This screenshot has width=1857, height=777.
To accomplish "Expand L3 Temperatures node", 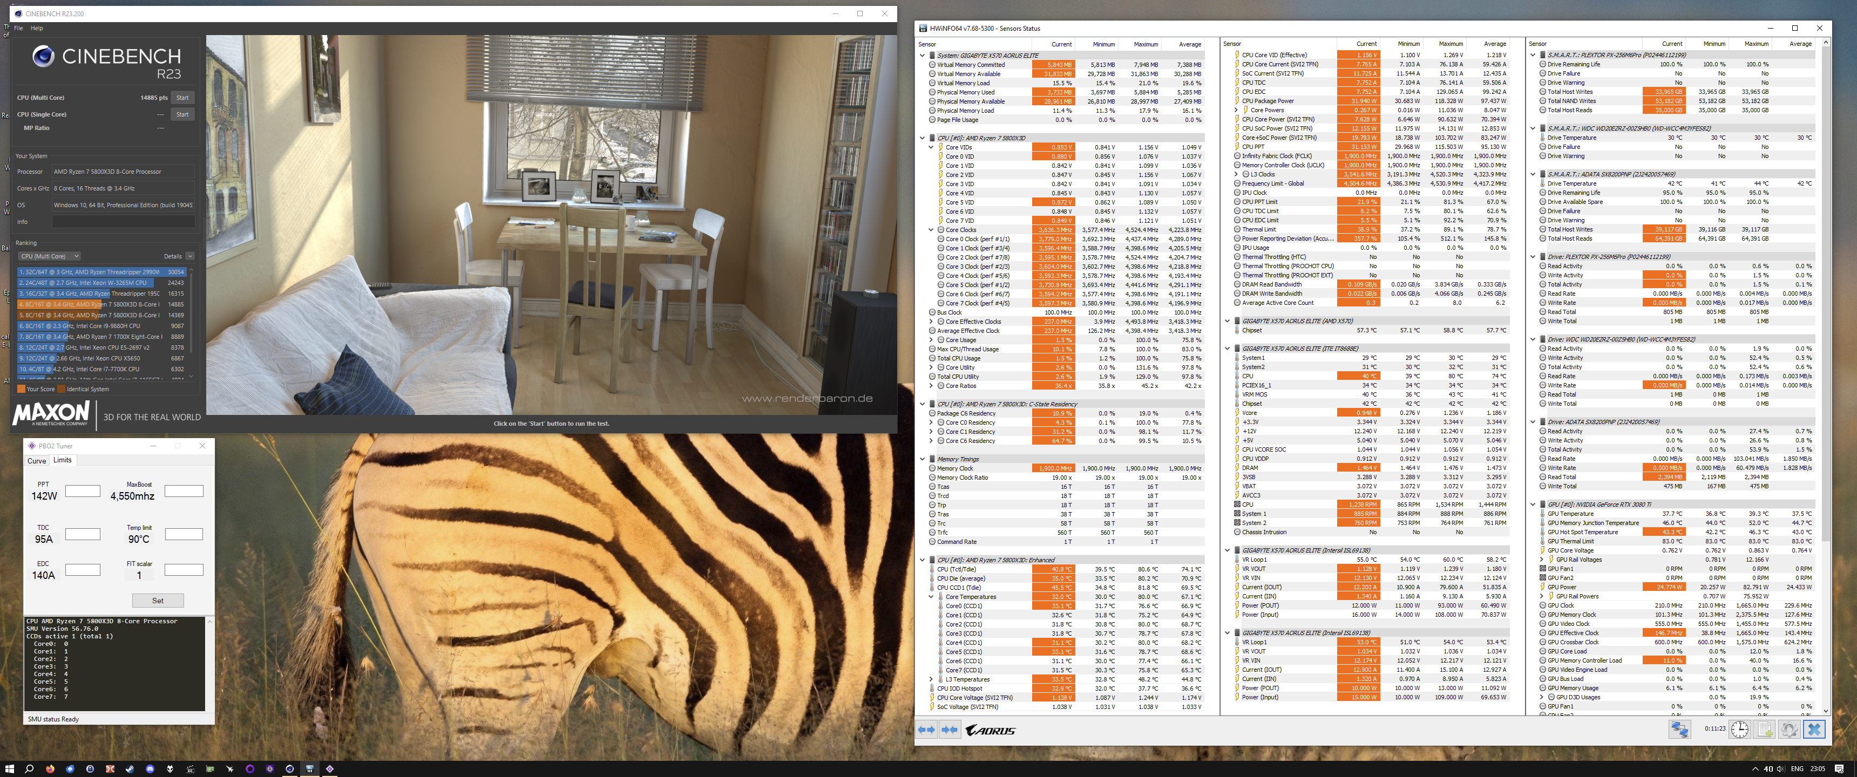I will pos(931,679).
